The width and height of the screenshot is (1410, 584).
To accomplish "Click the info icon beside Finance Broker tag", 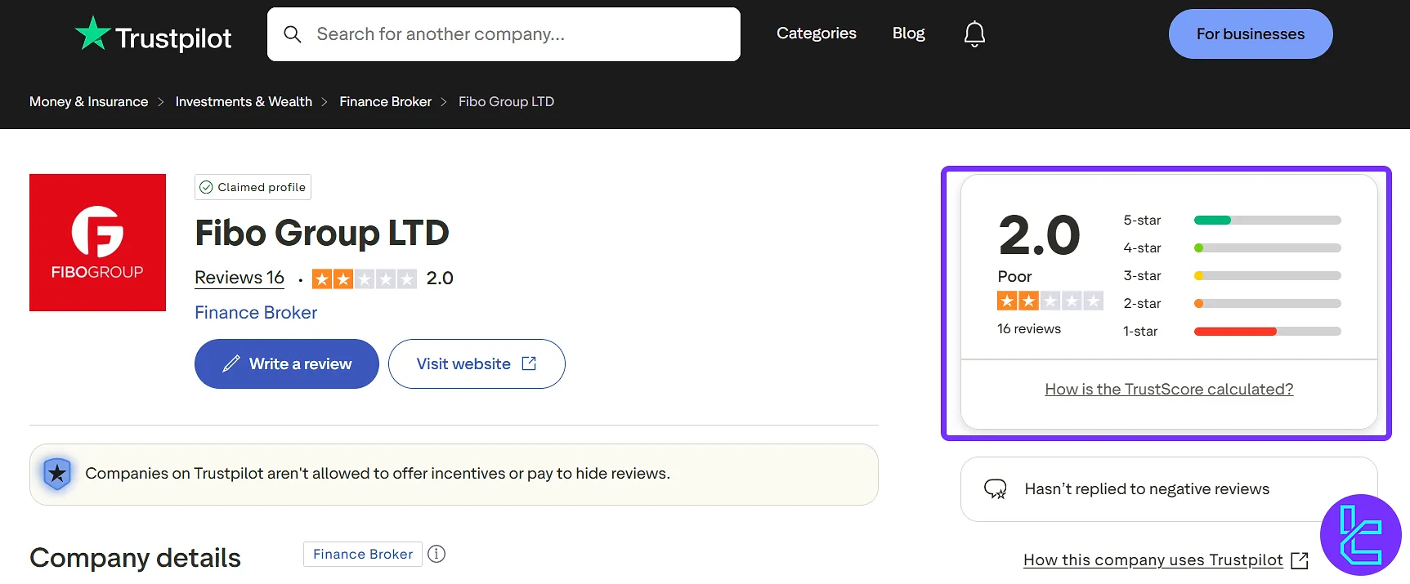I will point(436,554).
